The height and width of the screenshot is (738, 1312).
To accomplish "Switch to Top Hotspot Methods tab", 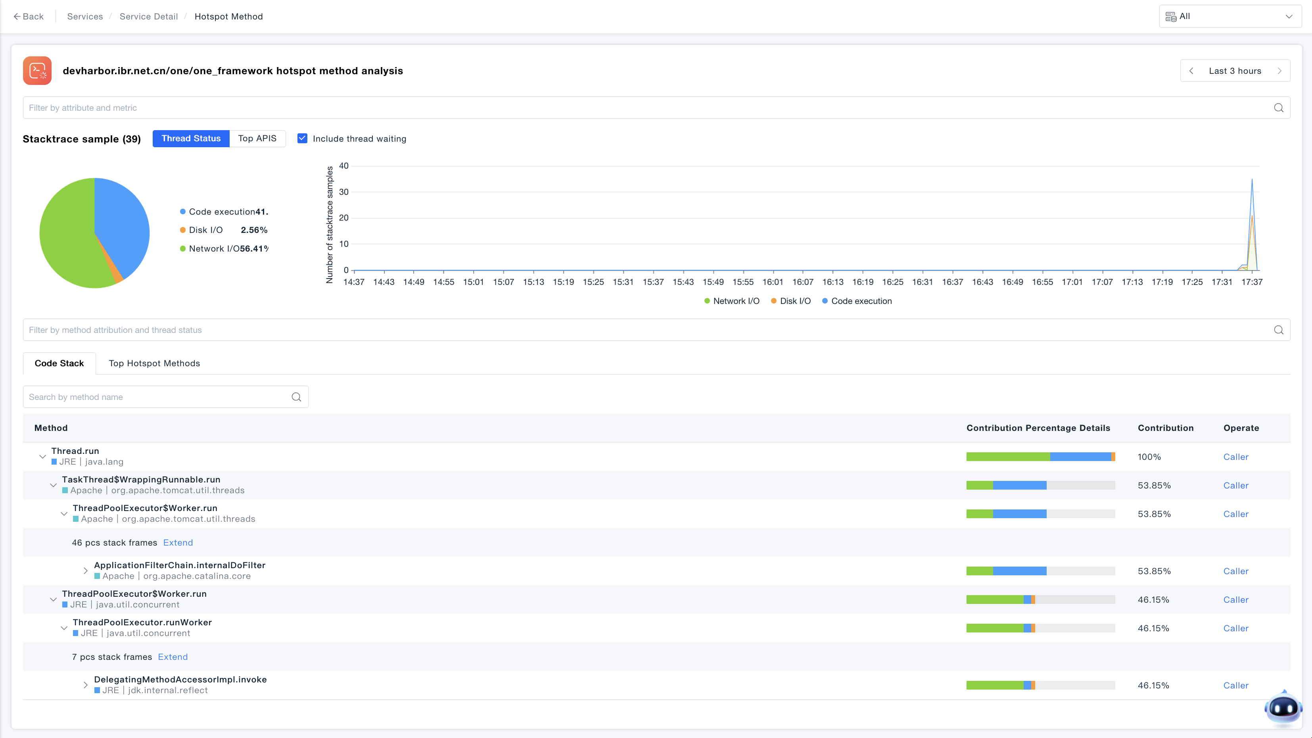I will (x=154, y=363).
